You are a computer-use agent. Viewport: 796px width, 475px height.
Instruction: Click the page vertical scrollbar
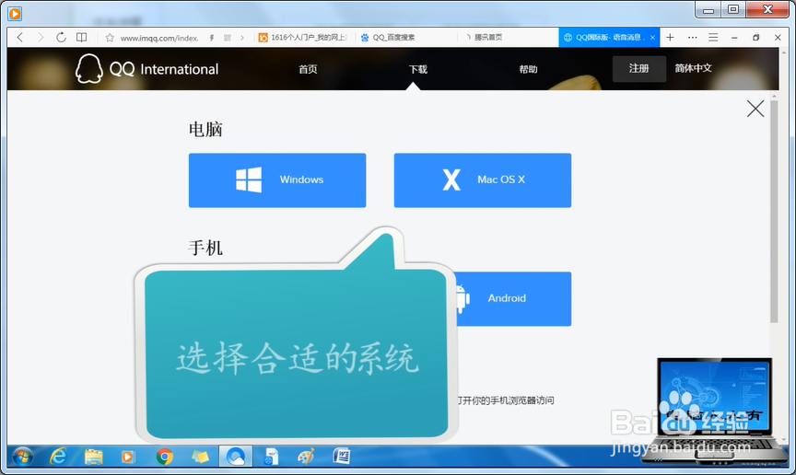click(774, 211)
